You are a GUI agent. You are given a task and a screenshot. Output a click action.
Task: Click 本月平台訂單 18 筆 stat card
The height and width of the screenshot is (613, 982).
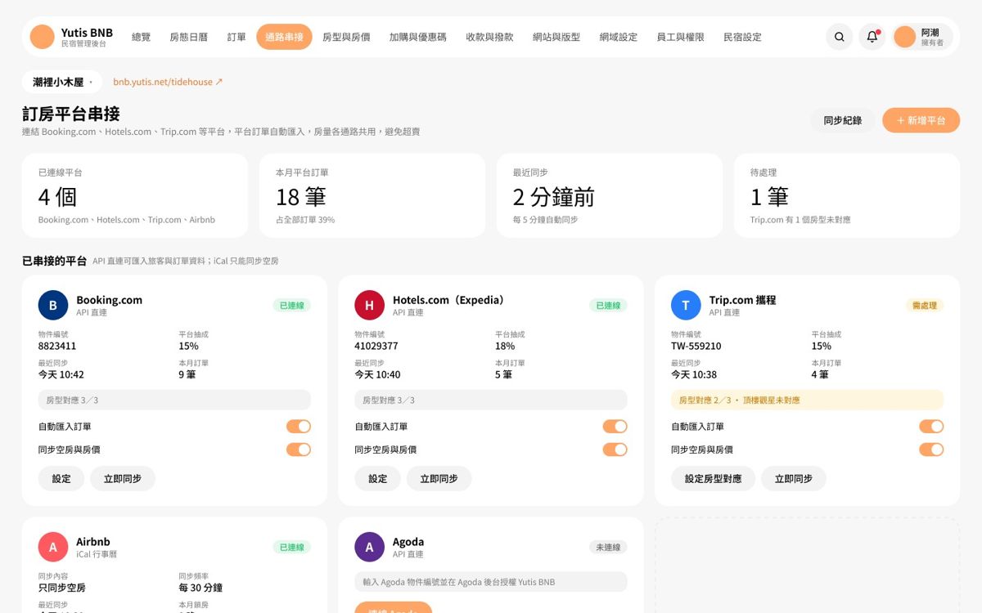click(372, 195)
